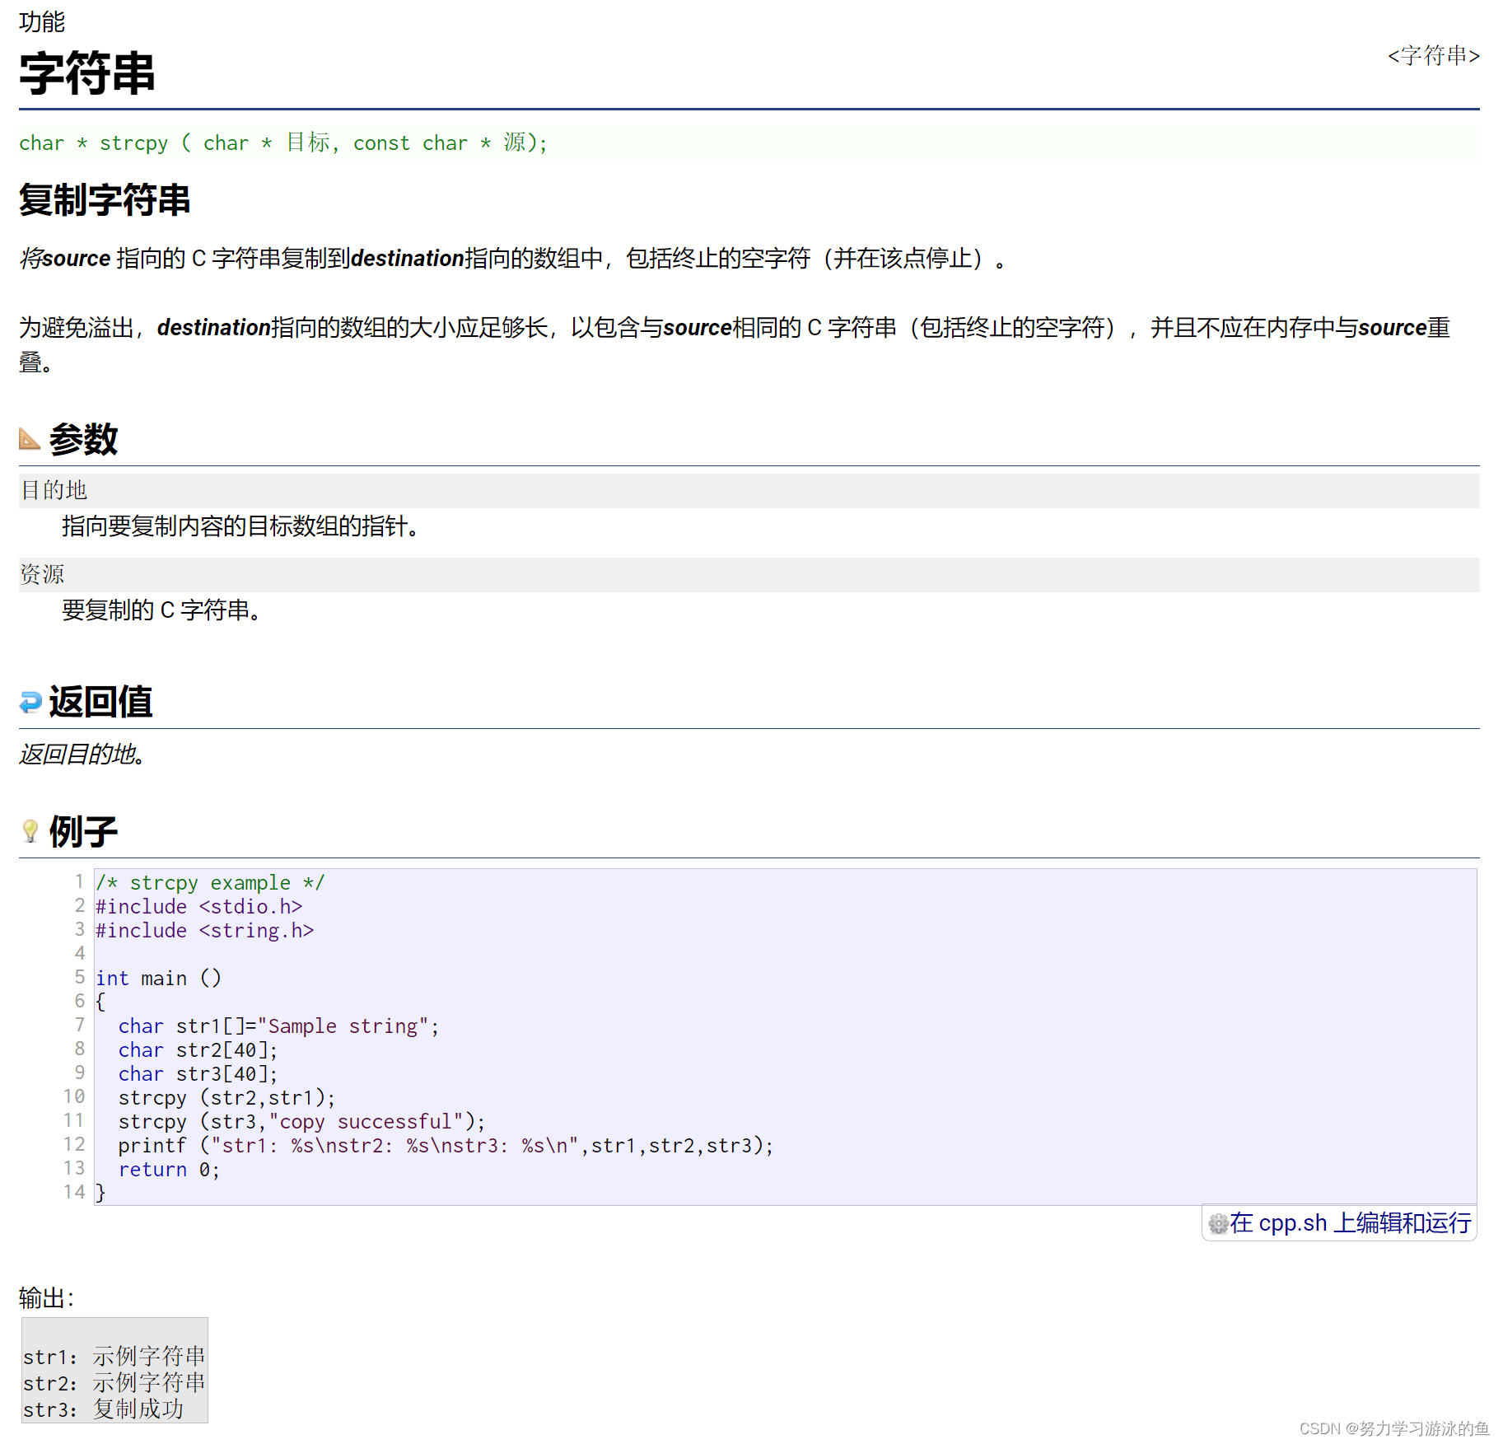Click code line strcpy (str3,"copy successful");
The height and width of the screenshot is (1444, 1503).
[301, 1121]
